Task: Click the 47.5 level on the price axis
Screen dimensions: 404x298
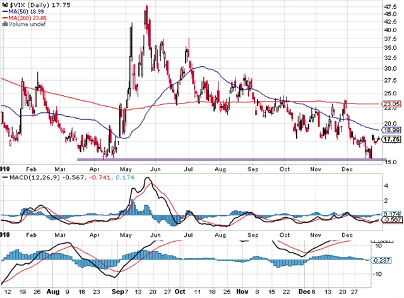Action: 391,8
